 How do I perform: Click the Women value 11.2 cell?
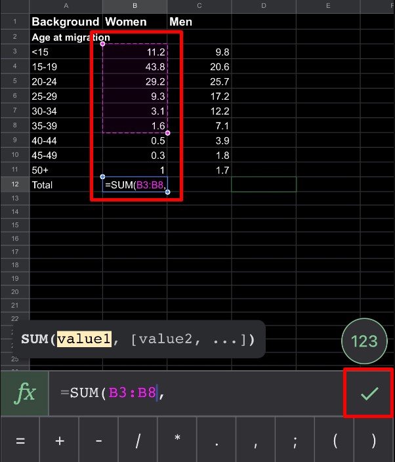coord(135,52)
